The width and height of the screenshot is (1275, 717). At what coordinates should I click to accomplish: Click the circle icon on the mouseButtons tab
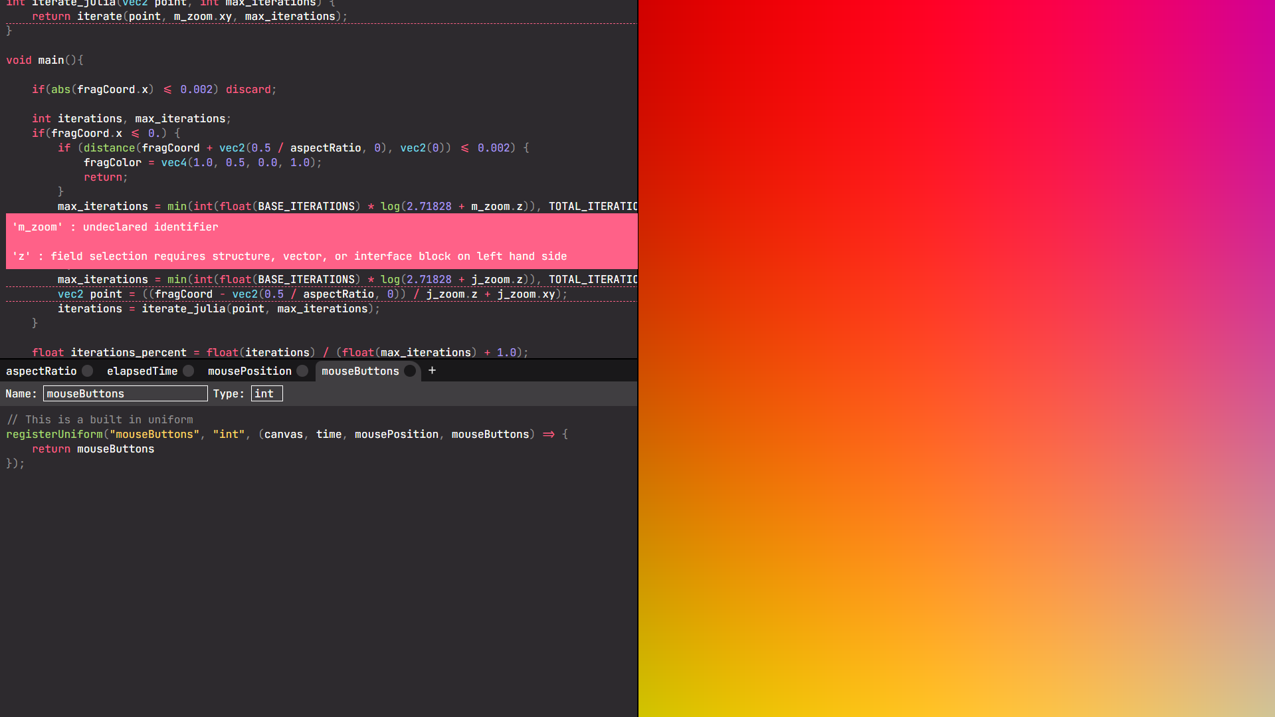tap(410, 371)
